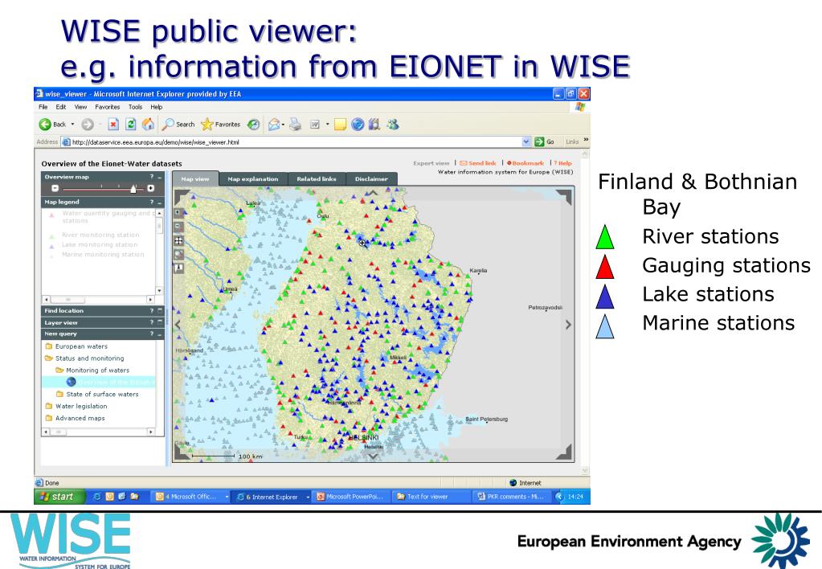Viewport: 822px width, 569px height.
Task: Open the File menu
Action: tap(43, 107)
